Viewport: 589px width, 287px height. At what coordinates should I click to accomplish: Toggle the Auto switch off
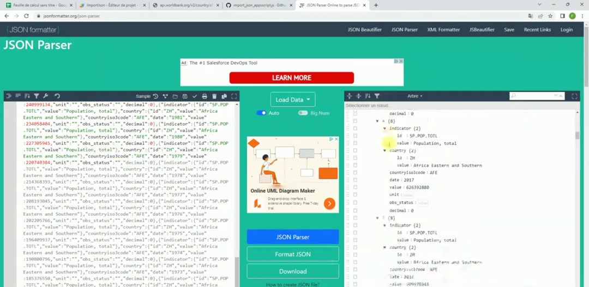point(261,113)
